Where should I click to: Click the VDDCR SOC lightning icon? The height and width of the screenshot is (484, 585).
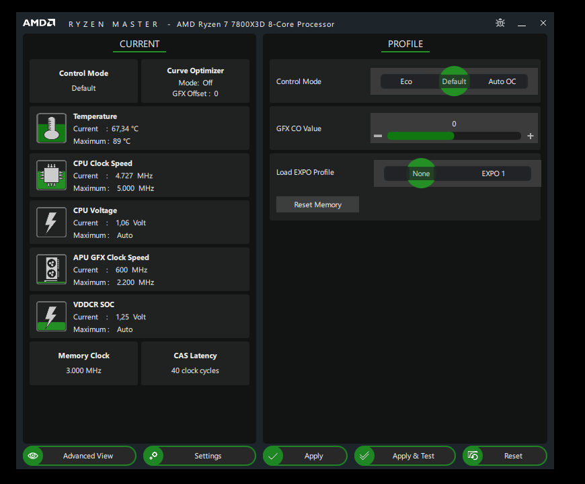point(52,316)
